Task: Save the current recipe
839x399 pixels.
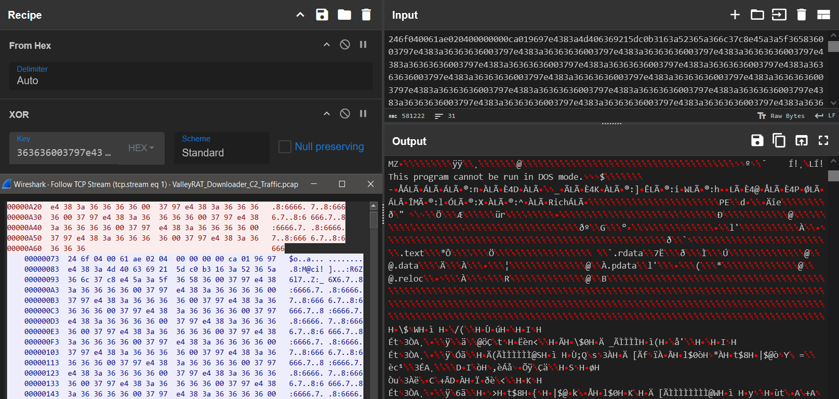Action: pyautogui.click(x=322, y=15)
